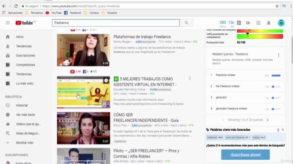The image size is (293, 164).
Task: Open the vidIQ stats chart icon
Action: coord(239,23)
